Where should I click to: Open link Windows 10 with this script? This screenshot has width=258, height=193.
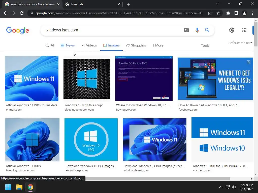point(84,105)
